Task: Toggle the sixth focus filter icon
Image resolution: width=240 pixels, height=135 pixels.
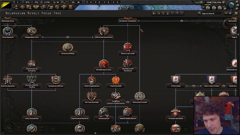Action: click(177, 13)
